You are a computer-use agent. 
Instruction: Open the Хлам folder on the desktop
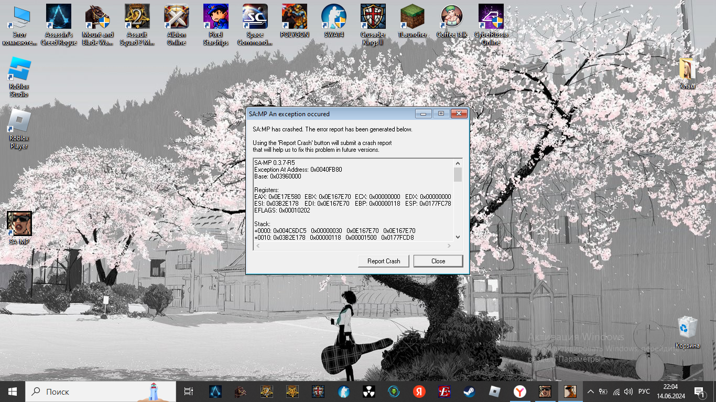point(687,71)
